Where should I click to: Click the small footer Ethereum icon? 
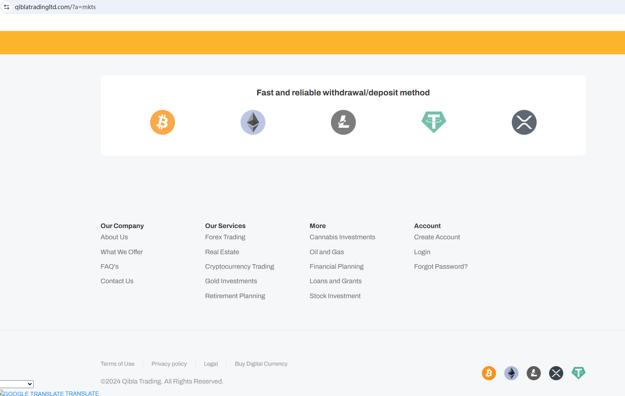point(511,373)
